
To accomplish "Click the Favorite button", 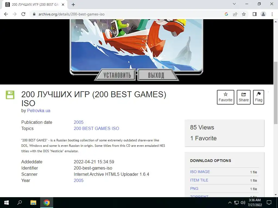I will 226,97.
